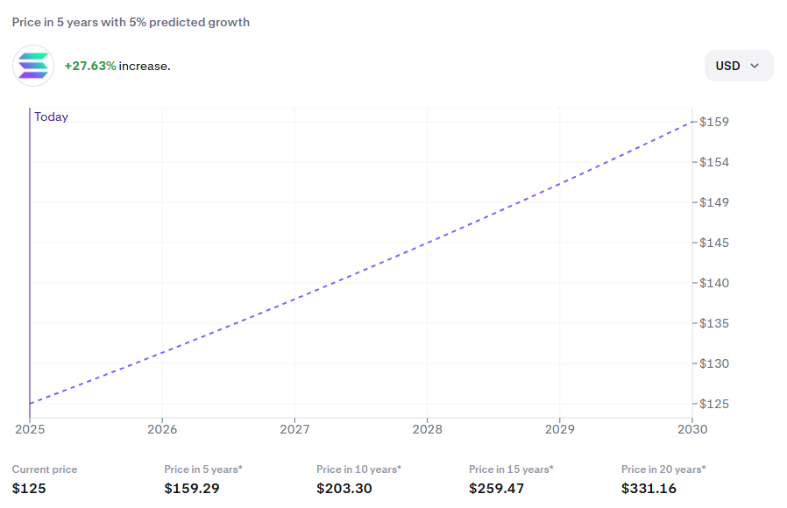Select the $203.30 ten-year prediction
The image size is (787, 508).
(x=344, y=488)
